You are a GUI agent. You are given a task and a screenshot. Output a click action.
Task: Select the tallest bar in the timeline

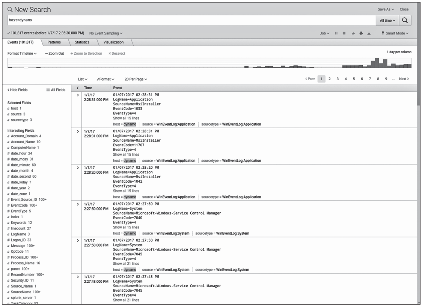coord(377,63)
